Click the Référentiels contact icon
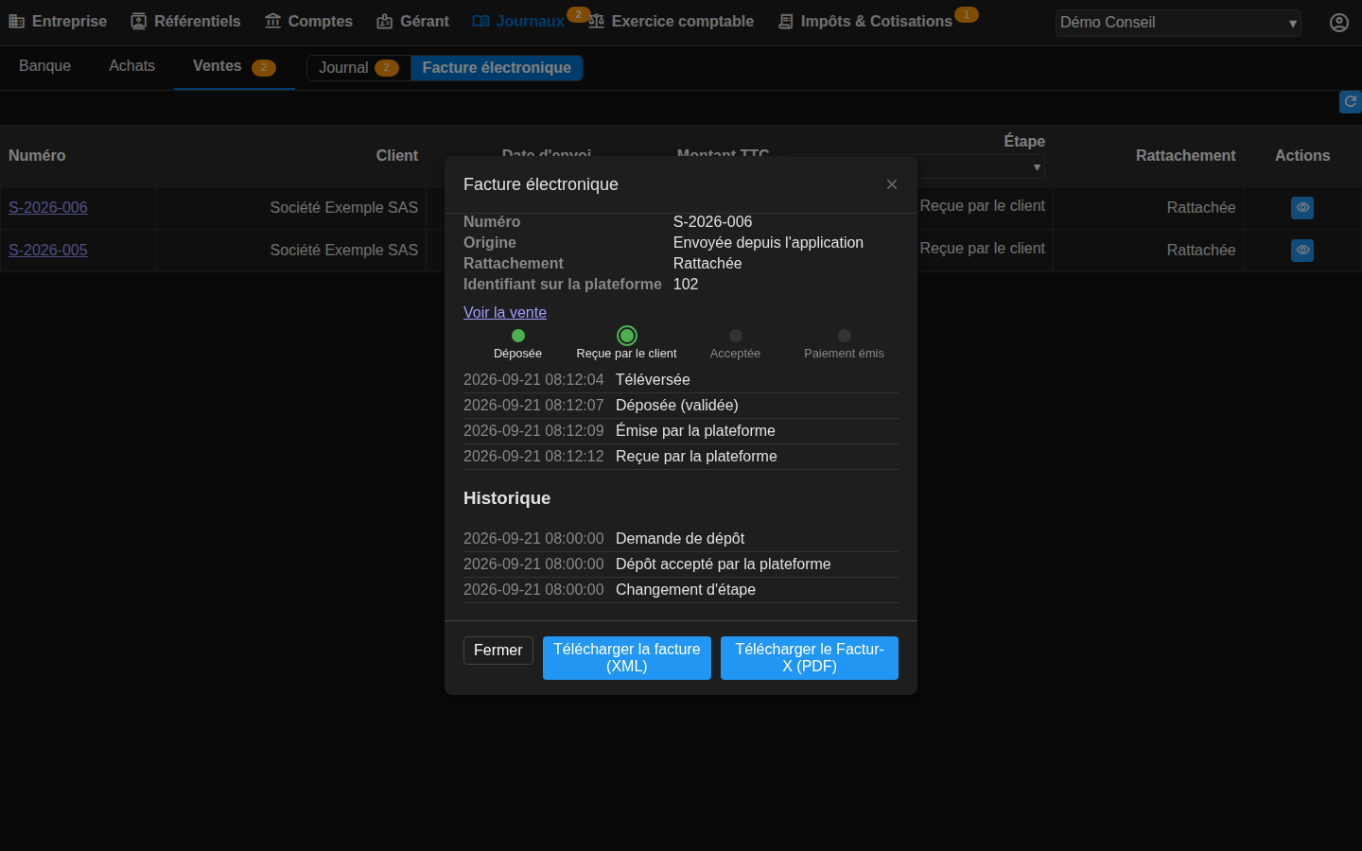Image resolution: width=1362 pixels, height=851 pixels. pyautogui.click(x=139, y=22)
